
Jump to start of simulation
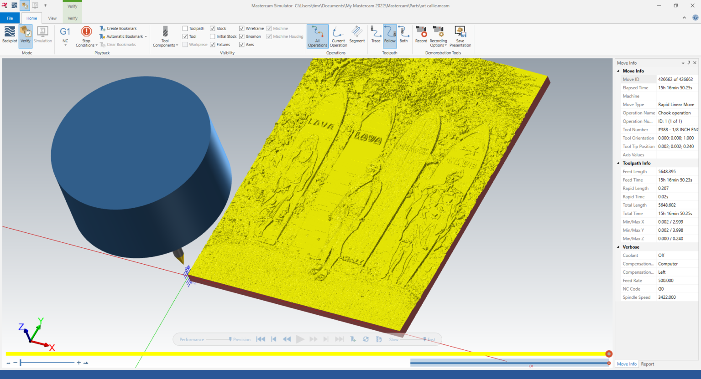coord(261,339)
